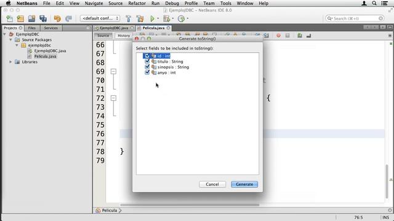
Task: Click the Build Project hammer icon
Action: (x=129, y=18)
